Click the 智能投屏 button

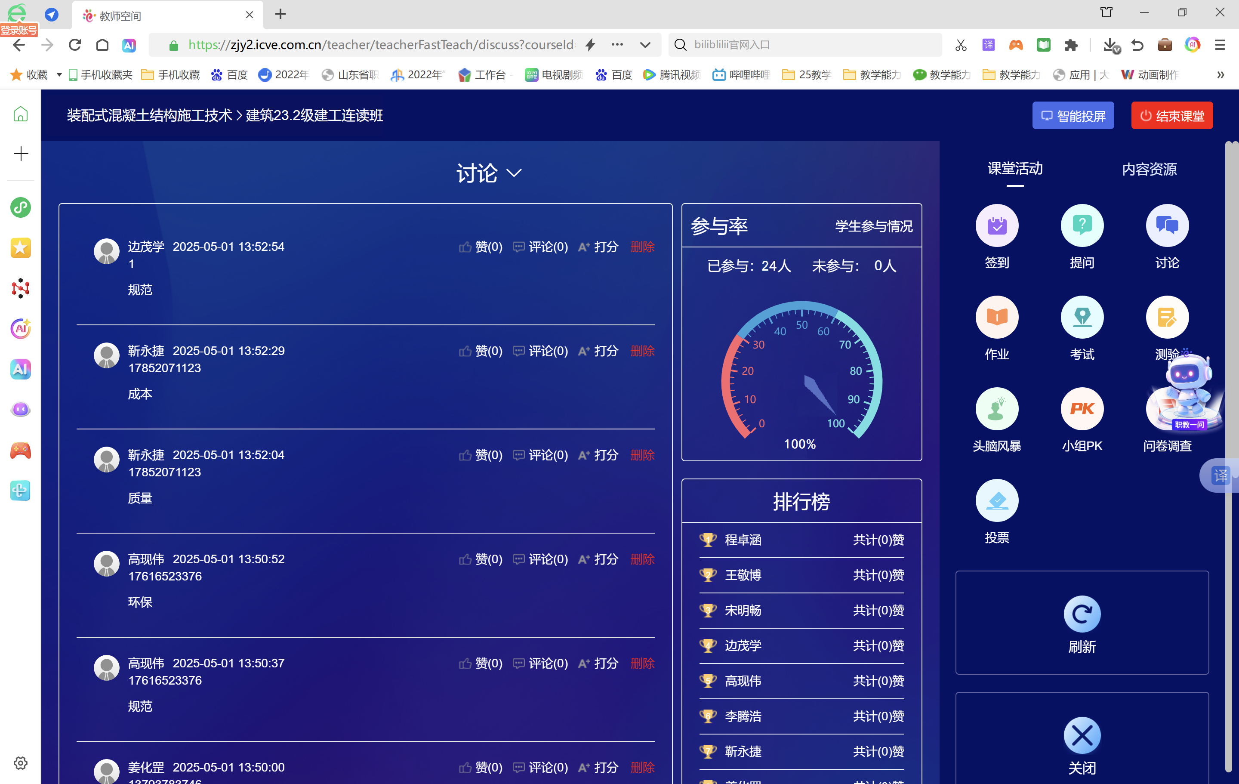click(1073, 115)
